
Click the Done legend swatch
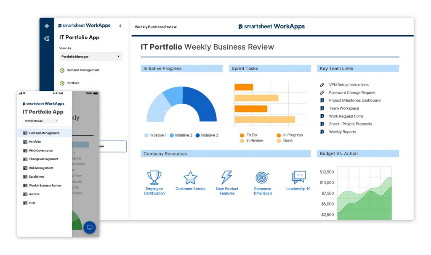coord(279,141)
